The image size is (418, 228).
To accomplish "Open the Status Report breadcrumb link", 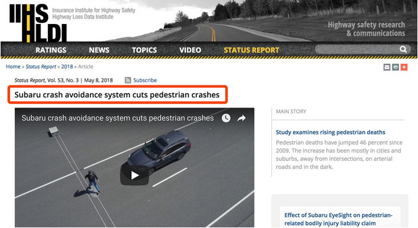I will [41, 66].
